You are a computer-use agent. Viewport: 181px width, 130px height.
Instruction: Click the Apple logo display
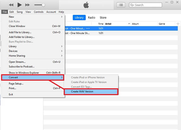(x=86, y=5)
